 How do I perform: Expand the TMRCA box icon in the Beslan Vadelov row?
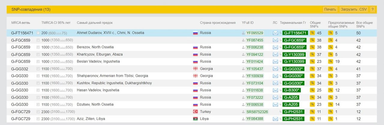pyautogui.click(x=38, y=61)
